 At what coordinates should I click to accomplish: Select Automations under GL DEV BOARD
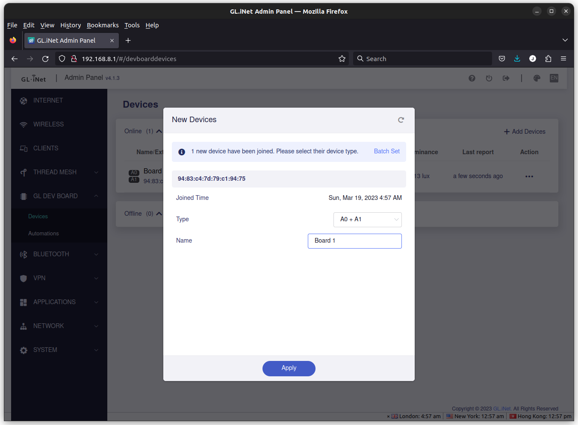[x=44, y=234]
